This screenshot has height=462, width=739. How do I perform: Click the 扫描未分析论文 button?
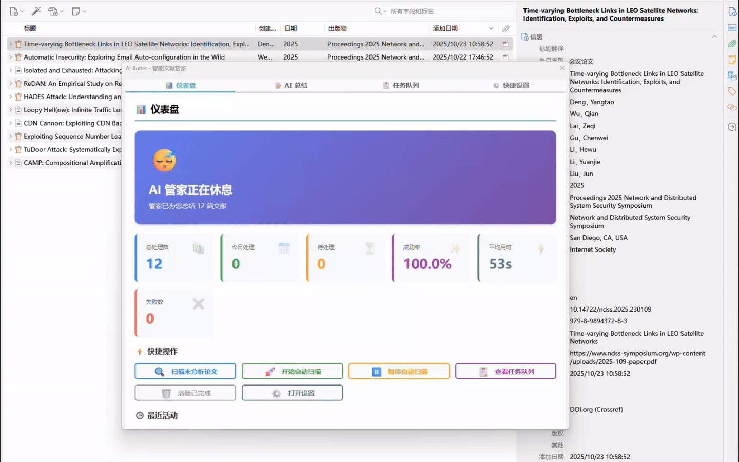185,371
